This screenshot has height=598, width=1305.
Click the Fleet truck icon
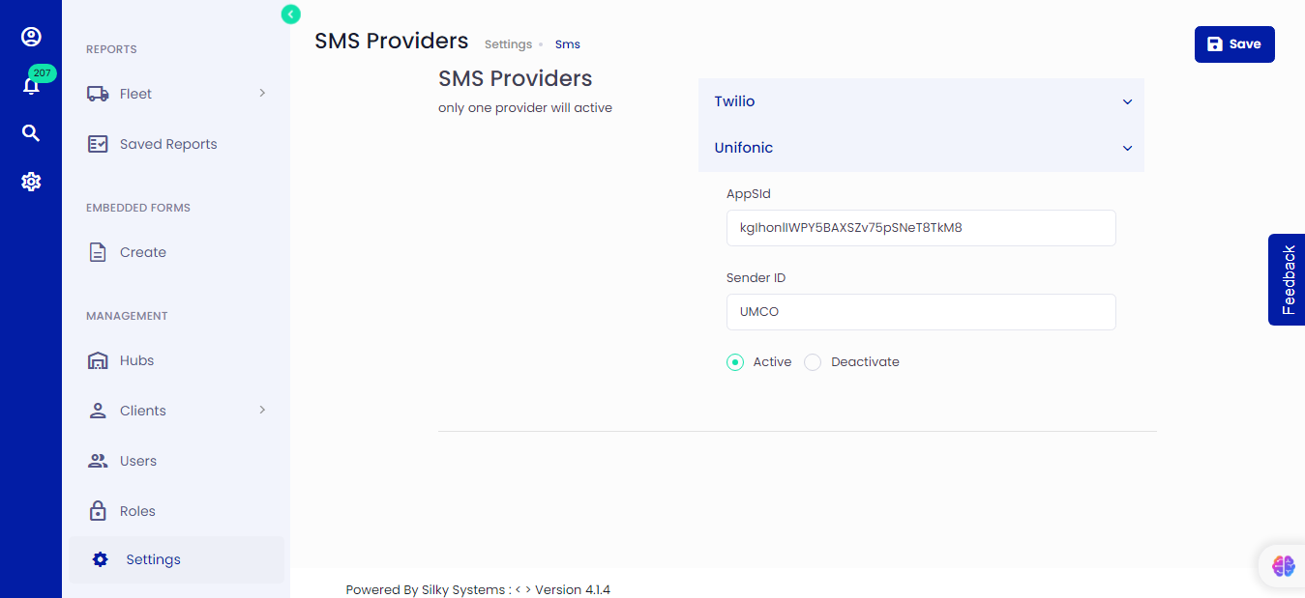click(x=98, y=94)
